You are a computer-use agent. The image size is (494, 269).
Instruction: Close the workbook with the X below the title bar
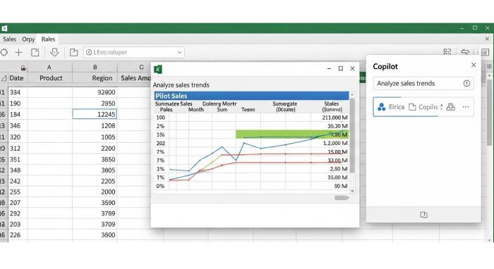[x=487, y=39]
